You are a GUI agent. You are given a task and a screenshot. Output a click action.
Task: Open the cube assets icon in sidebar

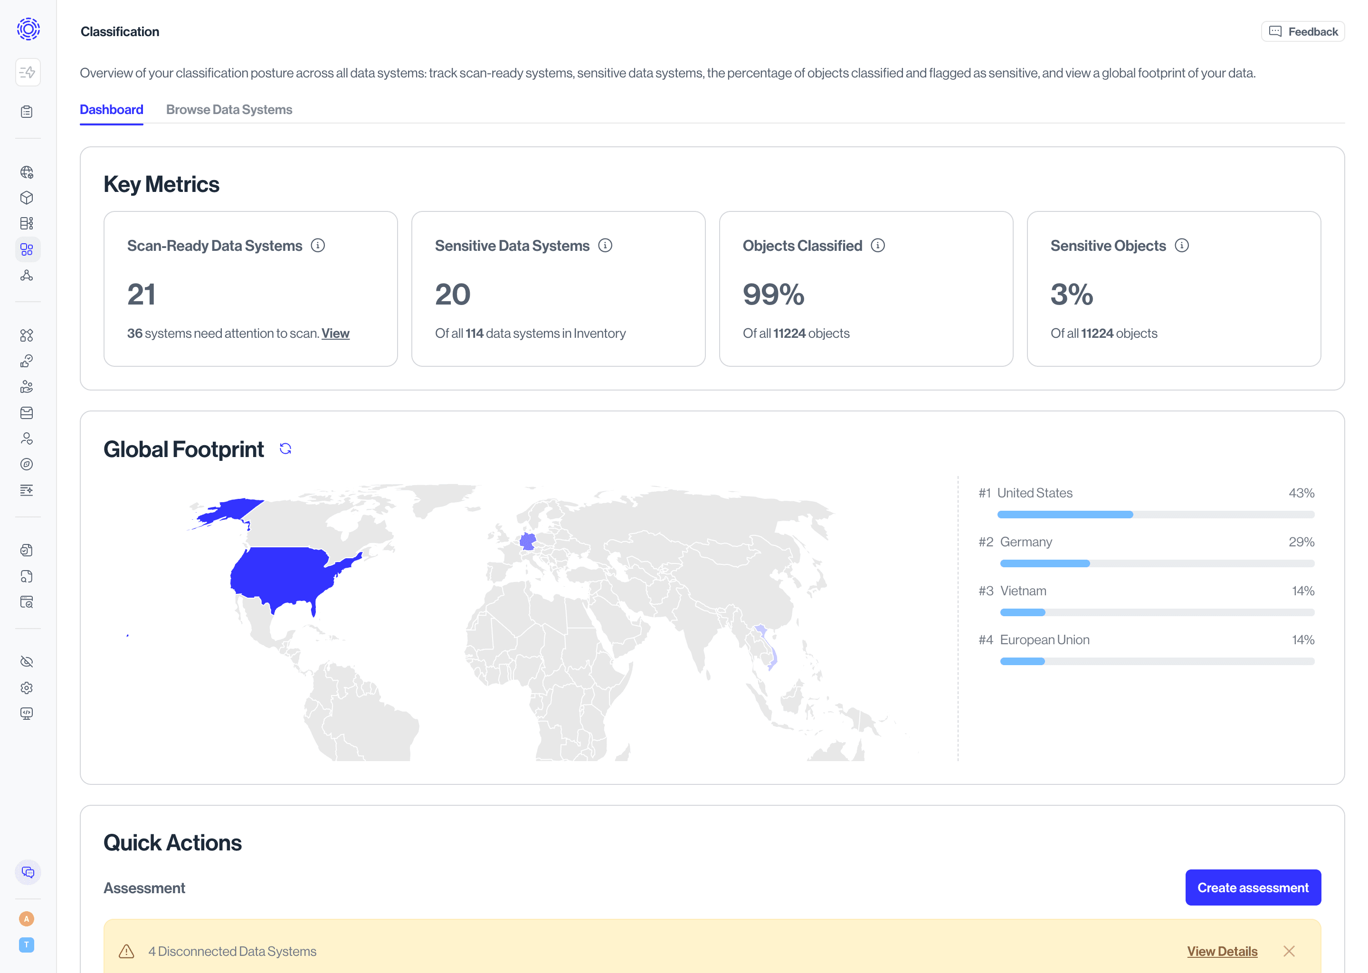coord(27,198)
